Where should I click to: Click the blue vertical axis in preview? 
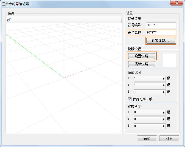tap(64, 50)
